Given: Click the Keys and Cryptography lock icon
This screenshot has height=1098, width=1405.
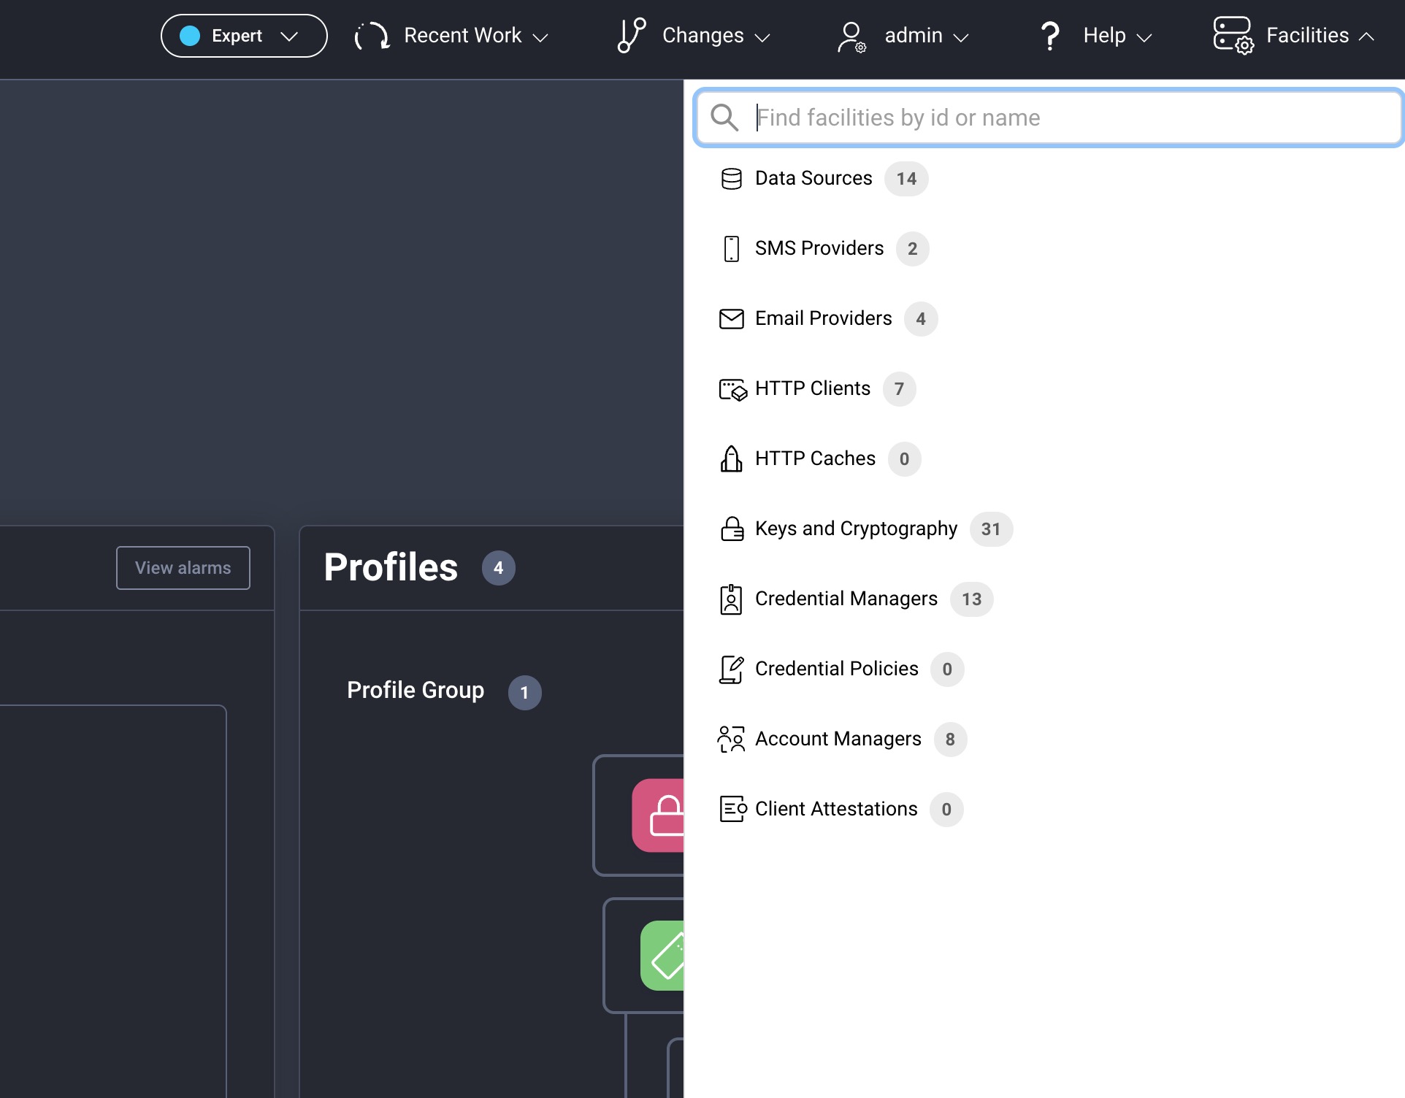Looking at the screenshot, I should pyautogui.click(x=731, y=529).
